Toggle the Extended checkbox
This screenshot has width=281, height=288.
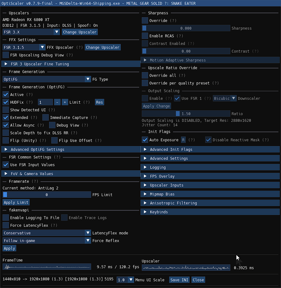pyautogui.click(x=6, y=118)
